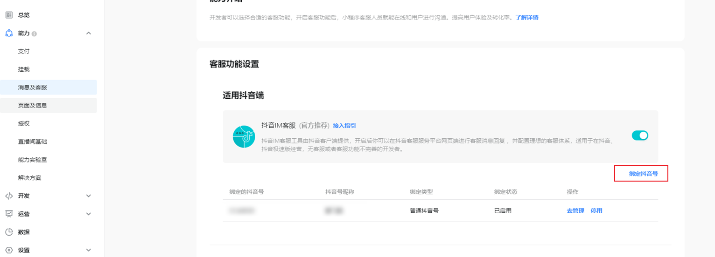Click the 客服功能设置 heading
This screenshot has width=715, height=257.
[x=234, y=64]
